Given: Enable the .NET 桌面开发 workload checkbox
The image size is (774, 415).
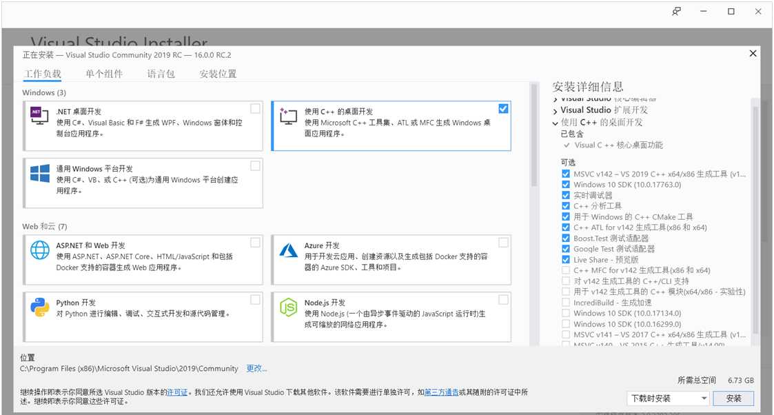Looking at the screenshot, I should tap(255, 108).
